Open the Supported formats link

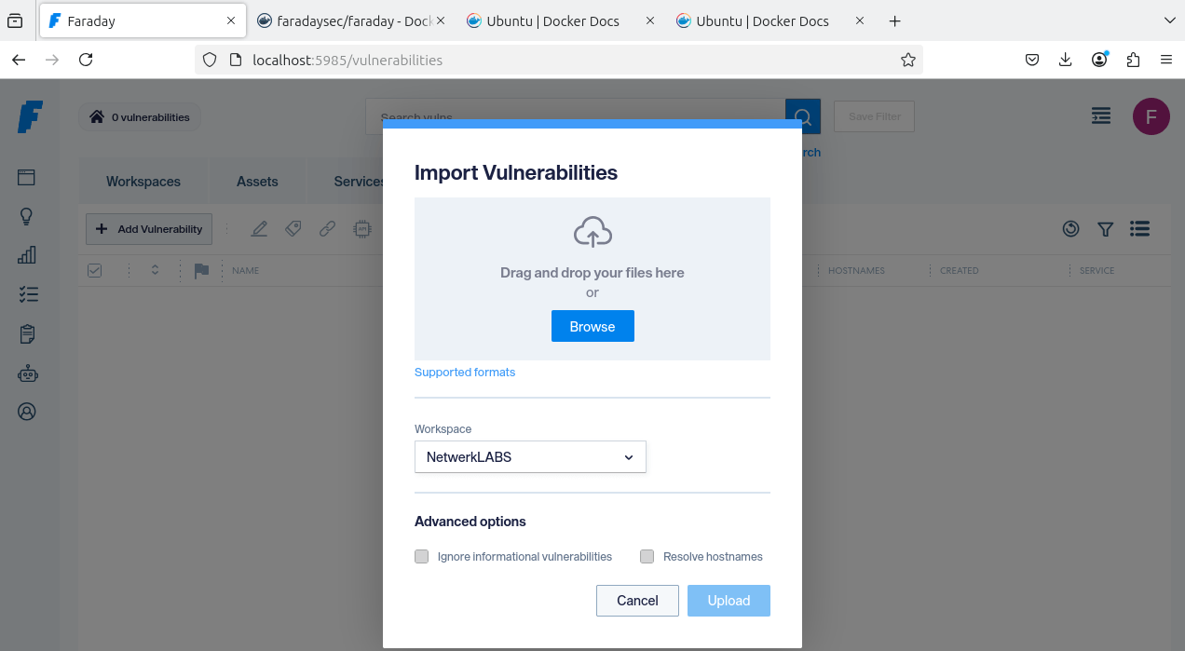point(465,372)
